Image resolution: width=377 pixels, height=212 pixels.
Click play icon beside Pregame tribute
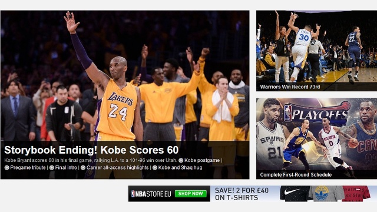(x=6, y=167)
